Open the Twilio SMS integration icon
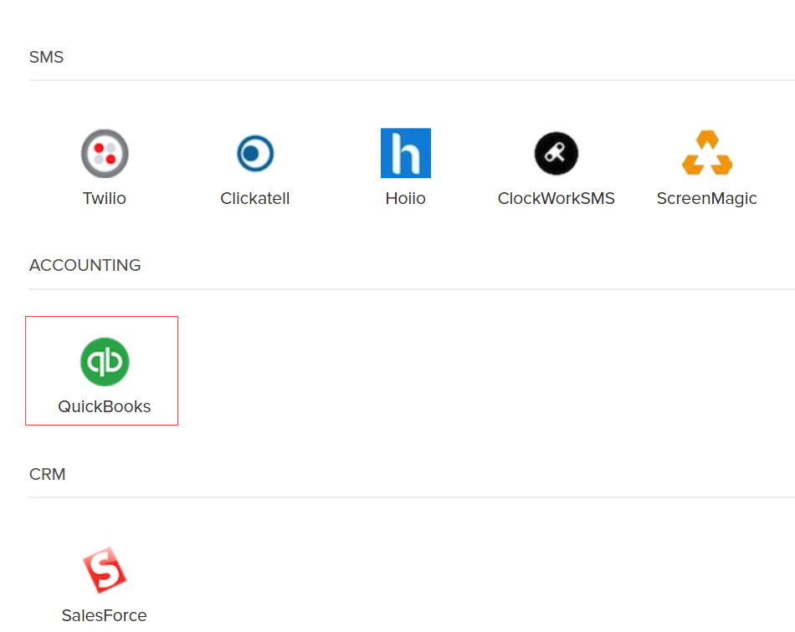This screenshot has height=632, width=795. pyautogui.click(x=105, y=154)
